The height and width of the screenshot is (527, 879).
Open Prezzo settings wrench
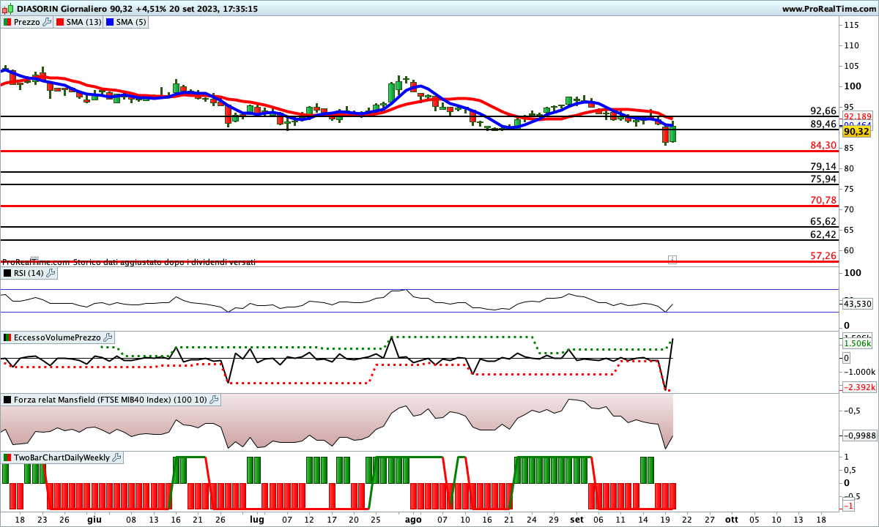(x=48, y=22)
